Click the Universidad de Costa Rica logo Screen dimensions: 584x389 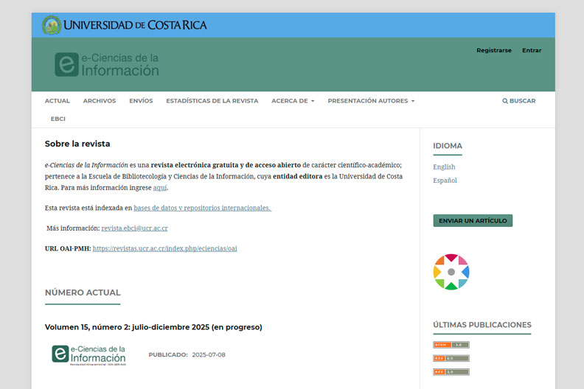(x=124, y=25)
